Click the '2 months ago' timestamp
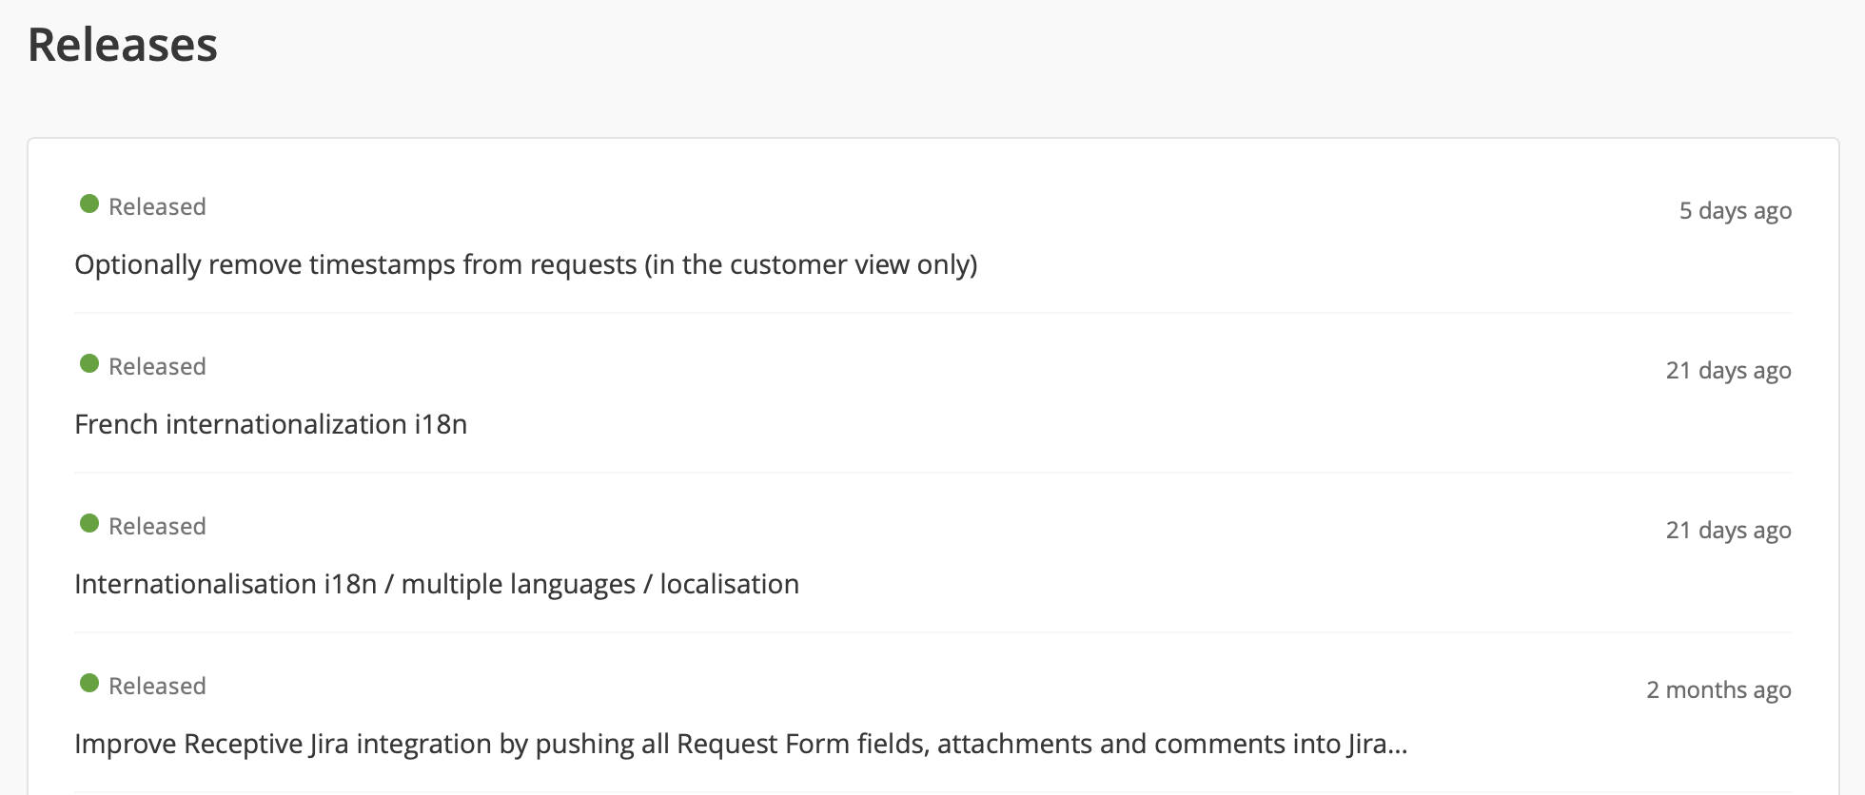Viewport: 1865px width, 795px height. tap(1718, 690)
